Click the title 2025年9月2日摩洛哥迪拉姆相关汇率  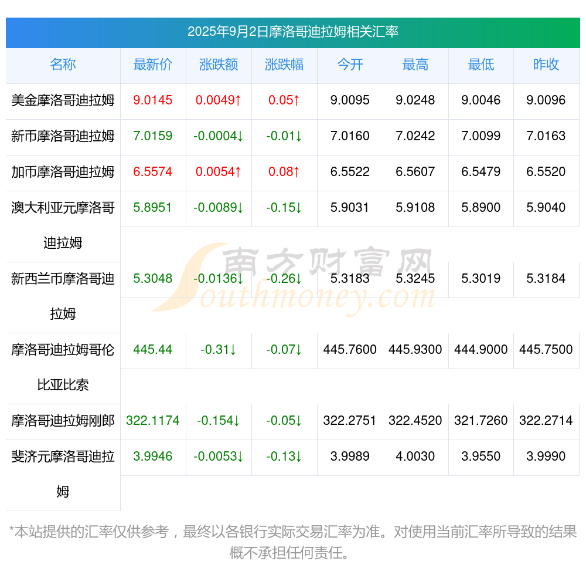(x=292, y=32)
